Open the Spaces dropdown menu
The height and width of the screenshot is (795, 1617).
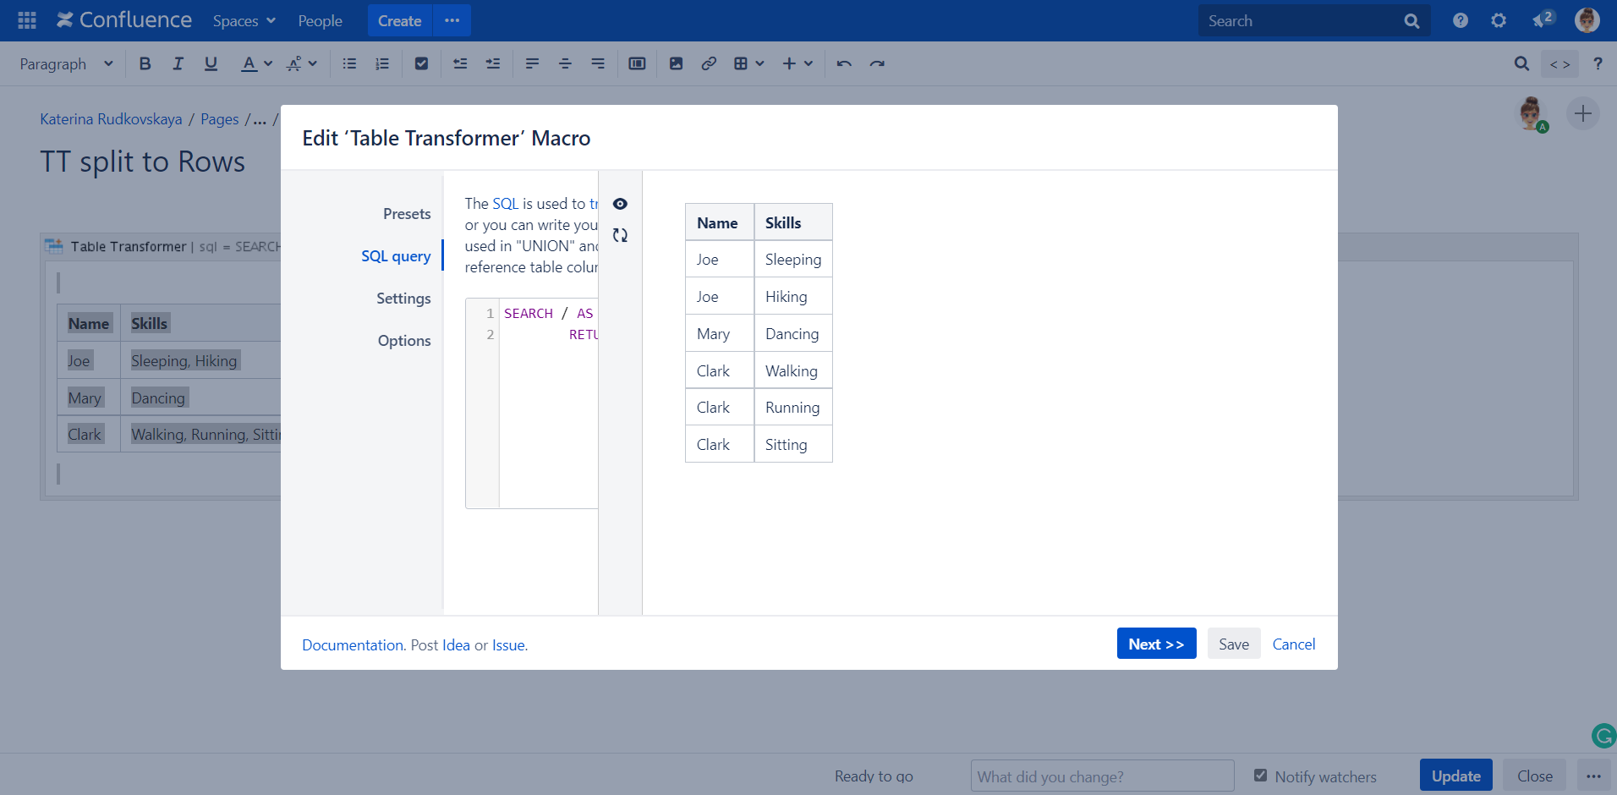(244, 20)
